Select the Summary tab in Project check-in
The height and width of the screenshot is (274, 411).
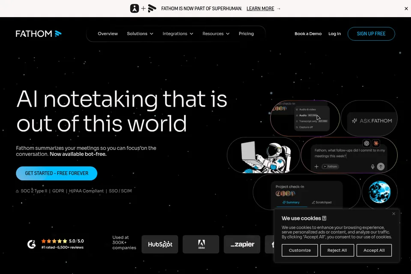291,203
